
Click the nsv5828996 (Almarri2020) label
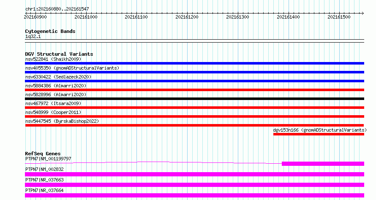[x=56, y=95]
